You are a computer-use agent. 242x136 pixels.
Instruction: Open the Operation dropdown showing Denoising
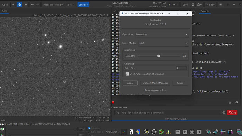tap(162, 34)
